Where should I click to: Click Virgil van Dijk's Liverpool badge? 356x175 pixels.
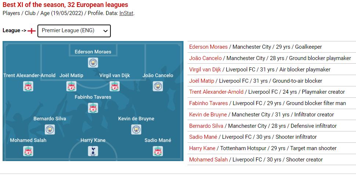115,86
